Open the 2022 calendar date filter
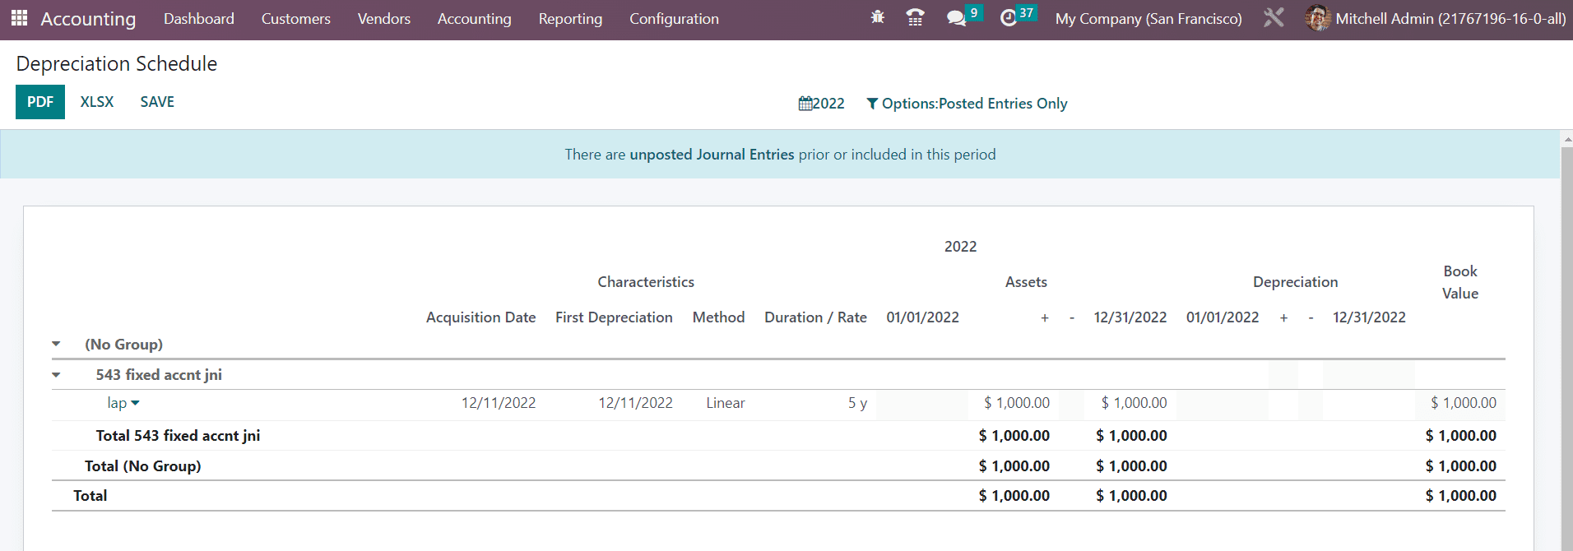 [x=821, y=104]
